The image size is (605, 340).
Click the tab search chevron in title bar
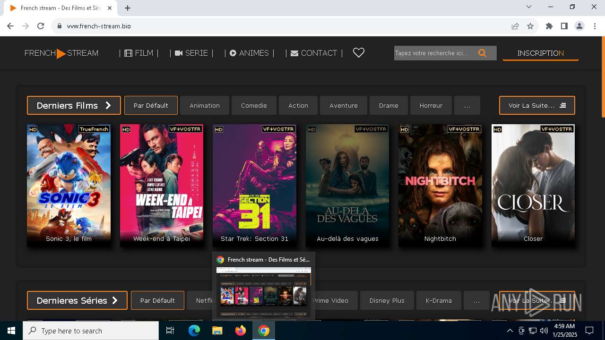[x=529, y=7]
